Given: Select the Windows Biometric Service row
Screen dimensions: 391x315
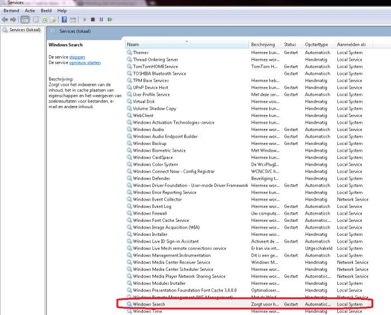Looking at the screenshot, I should [248, 151].
